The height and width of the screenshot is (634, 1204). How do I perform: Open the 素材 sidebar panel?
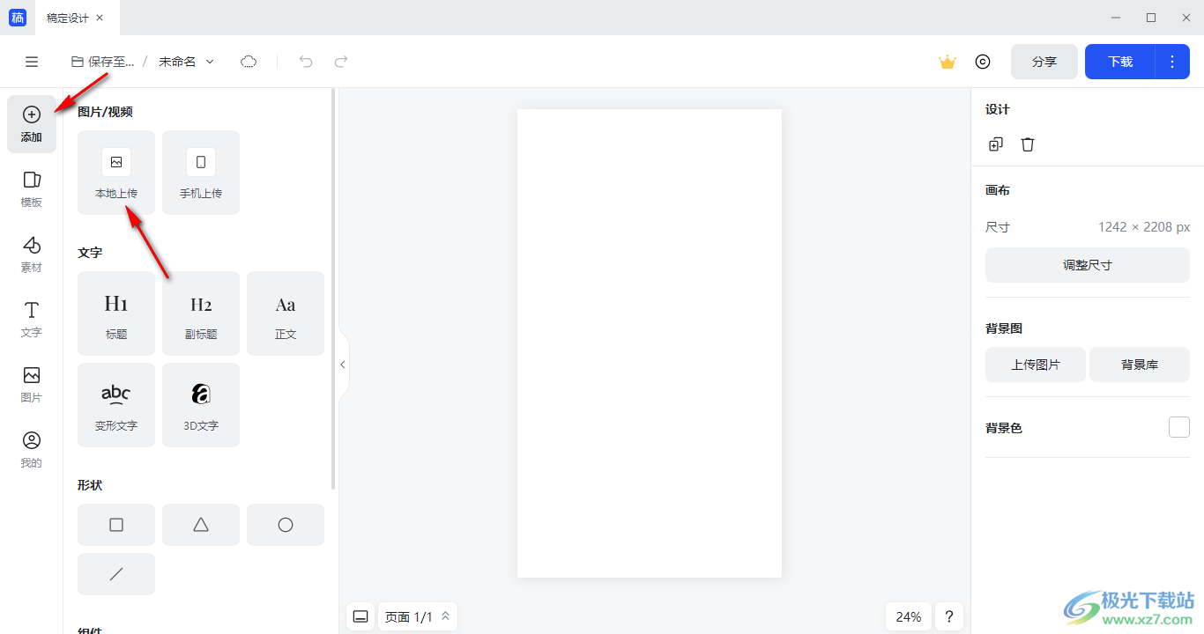pyautogui.click(x=32, y=254)
